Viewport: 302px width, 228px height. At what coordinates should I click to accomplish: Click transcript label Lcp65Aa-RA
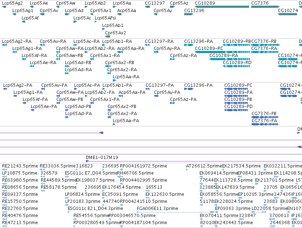tap(126, 77)
